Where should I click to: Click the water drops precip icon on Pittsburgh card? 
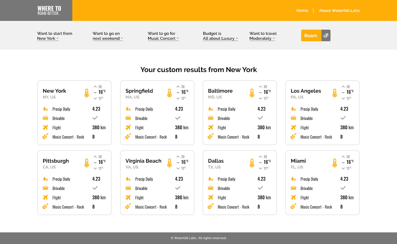pyautogui.click(x=45, y=179)
